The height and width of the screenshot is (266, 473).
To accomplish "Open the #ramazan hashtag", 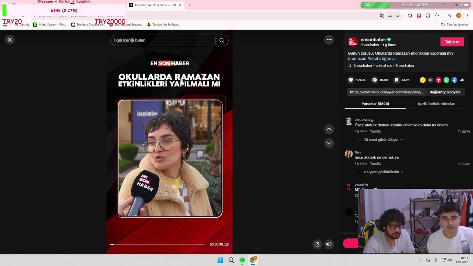I will coord(357,58).
